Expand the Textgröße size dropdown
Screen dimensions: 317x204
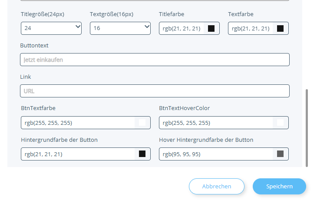click(x=120, y=28)
